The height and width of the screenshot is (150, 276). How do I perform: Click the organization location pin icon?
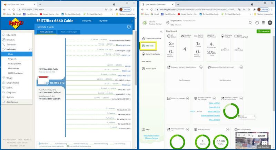coord(168,23)
